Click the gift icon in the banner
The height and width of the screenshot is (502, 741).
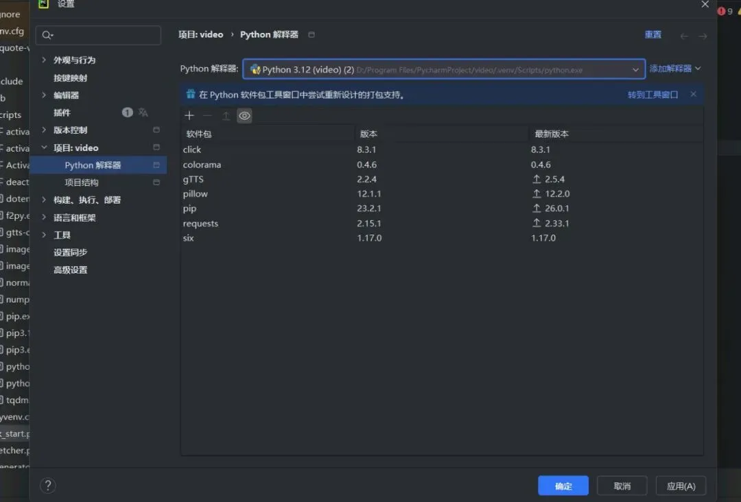tap(191, 94)
